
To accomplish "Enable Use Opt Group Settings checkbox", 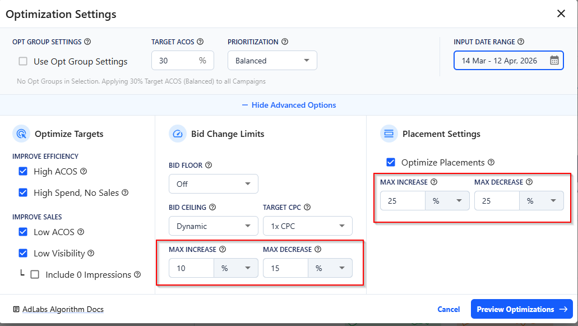I will click(x=23, y=62).
